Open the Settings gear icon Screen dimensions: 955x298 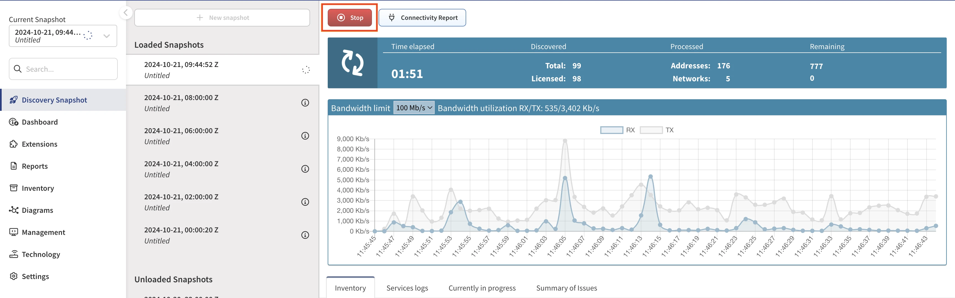point(13,276)
